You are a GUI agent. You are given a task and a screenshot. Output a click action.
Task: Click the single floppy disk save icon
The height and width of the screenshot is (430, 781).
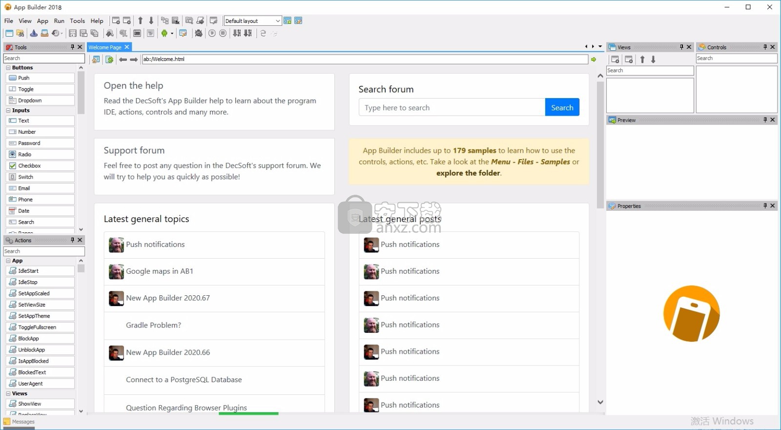point(73,33)
